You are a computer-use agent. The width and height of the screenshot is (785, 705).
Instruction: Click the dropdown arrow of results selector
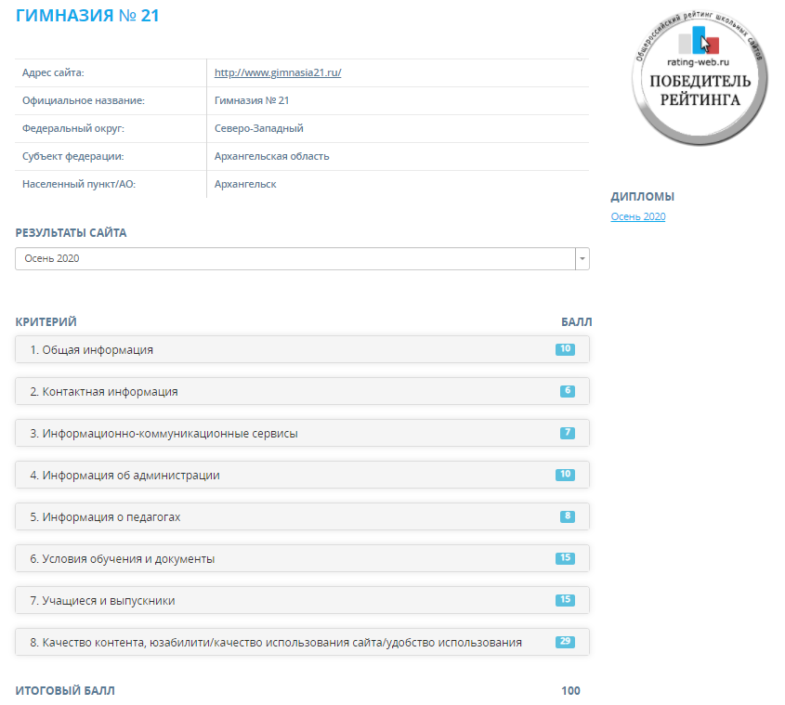click(582, 258)
